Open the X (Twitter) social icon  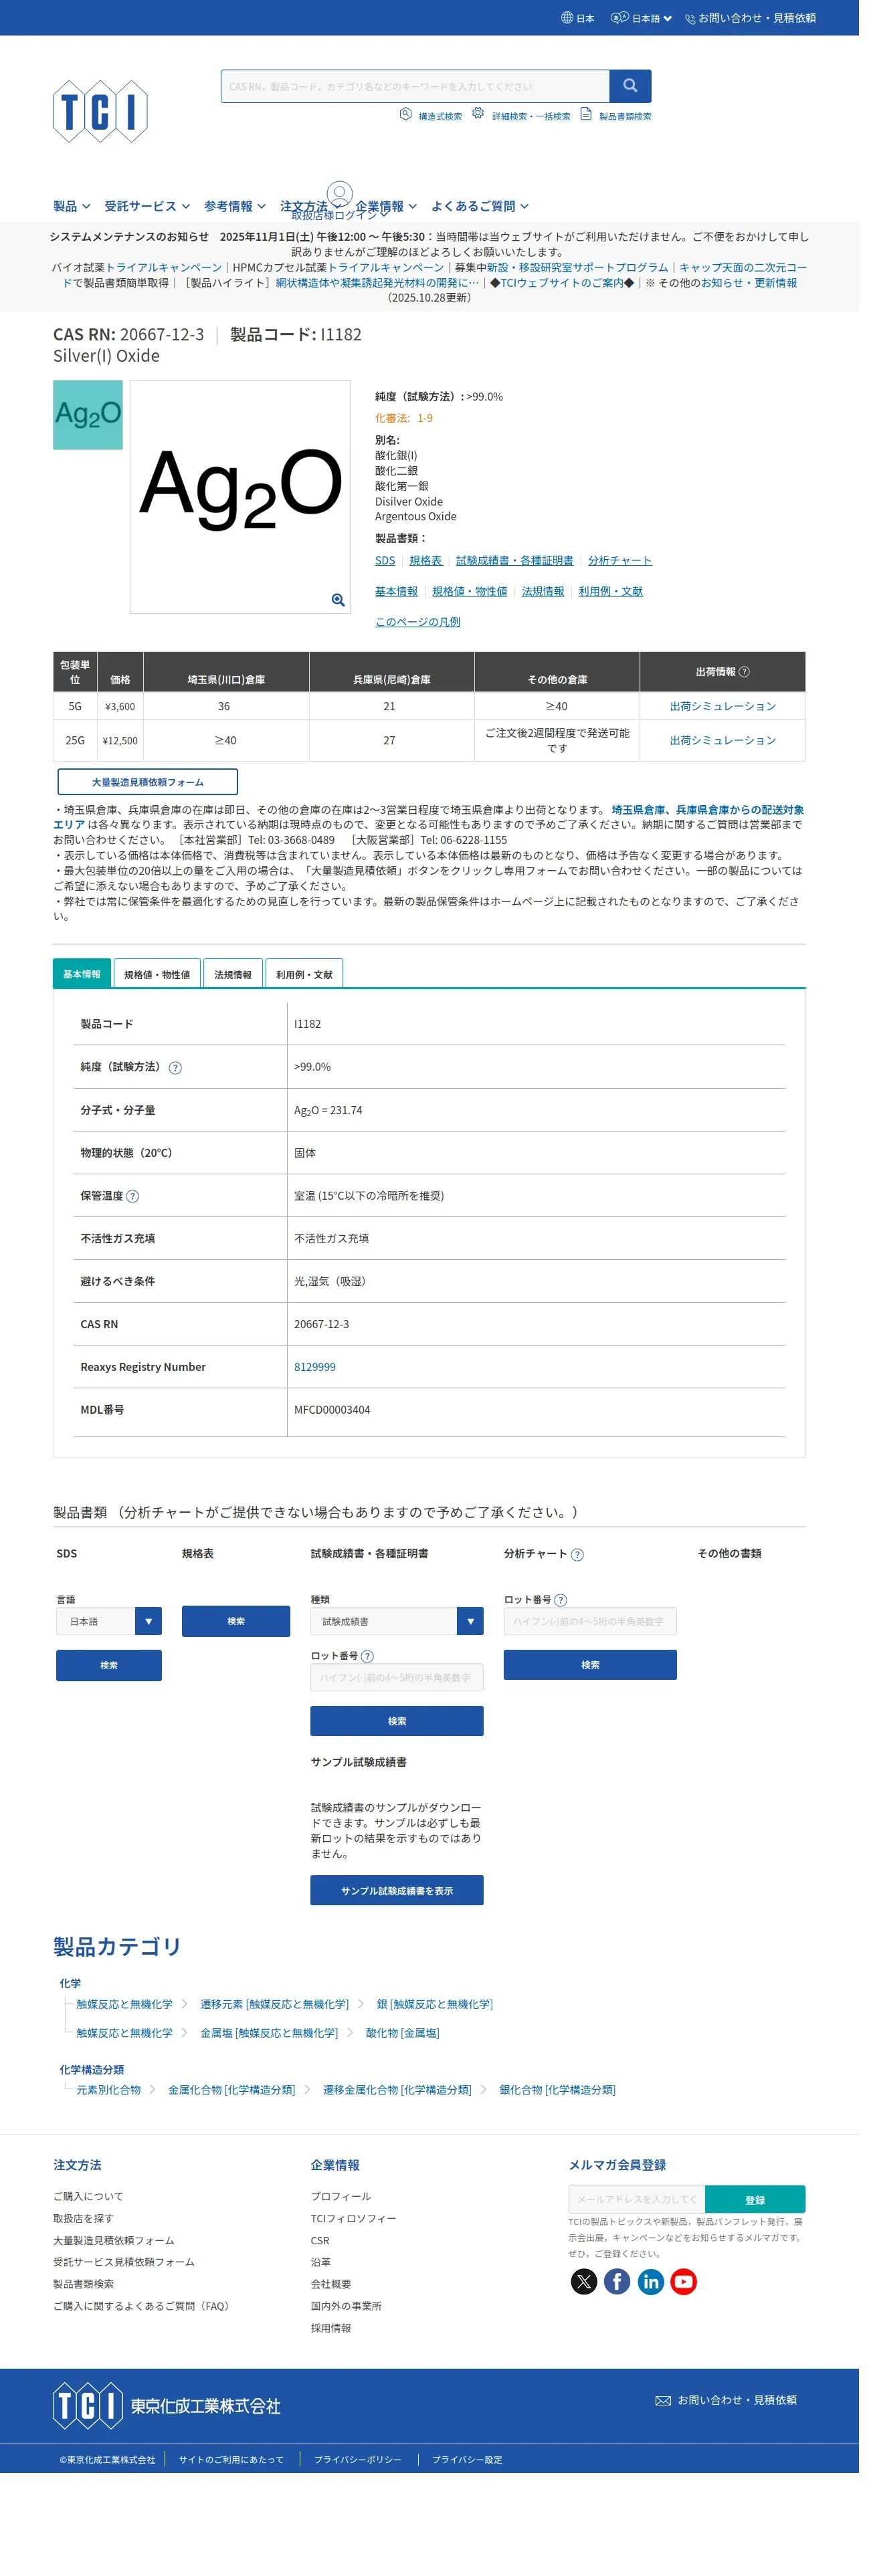(584, 2281)
